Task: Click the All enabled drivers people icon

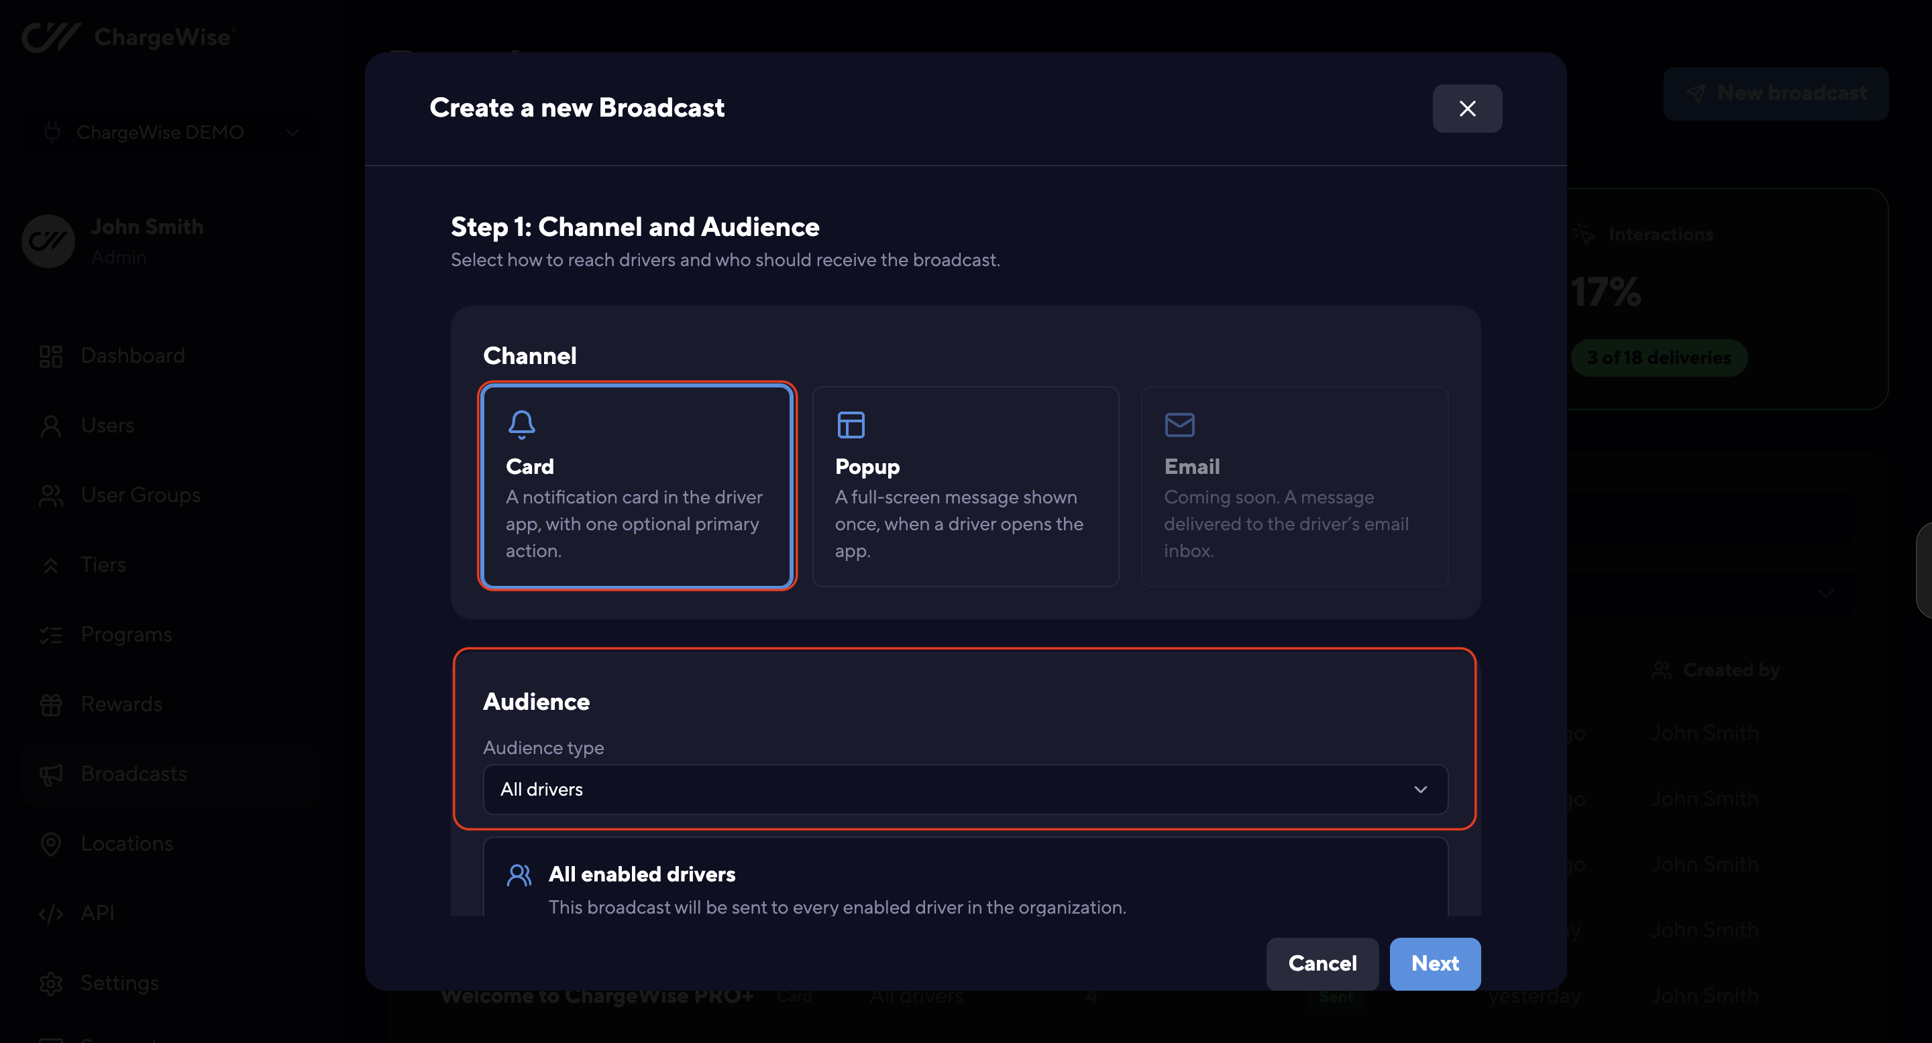Action: 519,875
